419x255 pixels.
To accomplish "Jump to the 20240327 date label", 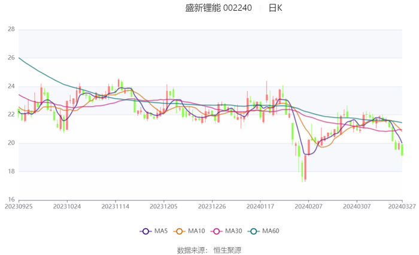I will coord(402,206).
